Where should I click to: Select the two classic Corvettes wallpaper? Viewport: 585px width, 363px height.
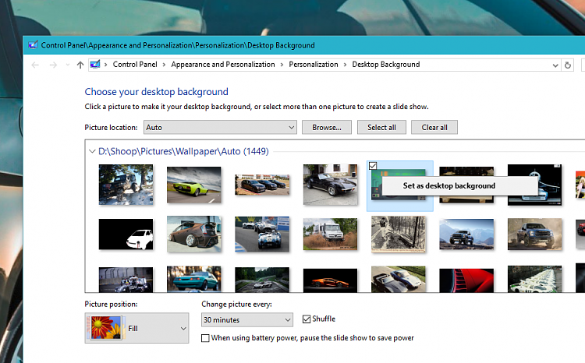[x=399, y=279]
